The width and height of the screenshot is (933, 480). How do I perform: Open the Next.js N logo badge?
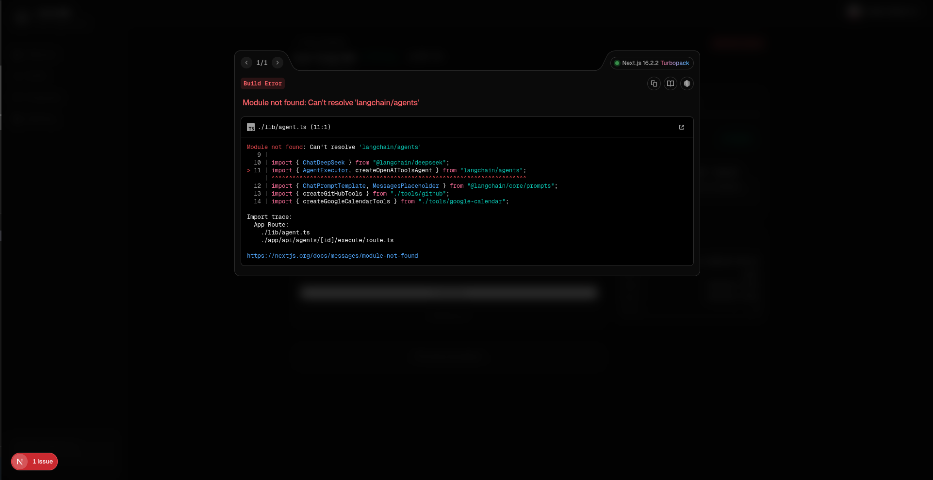click(20, 462)
